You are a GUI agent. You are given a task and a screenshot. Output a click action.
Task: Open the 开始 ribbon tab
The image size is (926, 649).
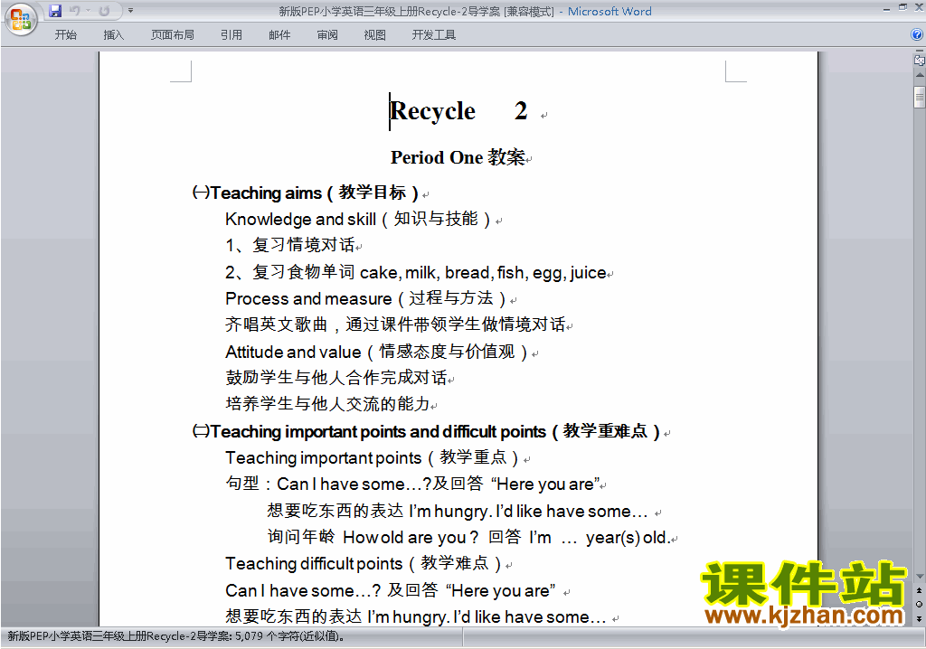[x=65, y=35]
